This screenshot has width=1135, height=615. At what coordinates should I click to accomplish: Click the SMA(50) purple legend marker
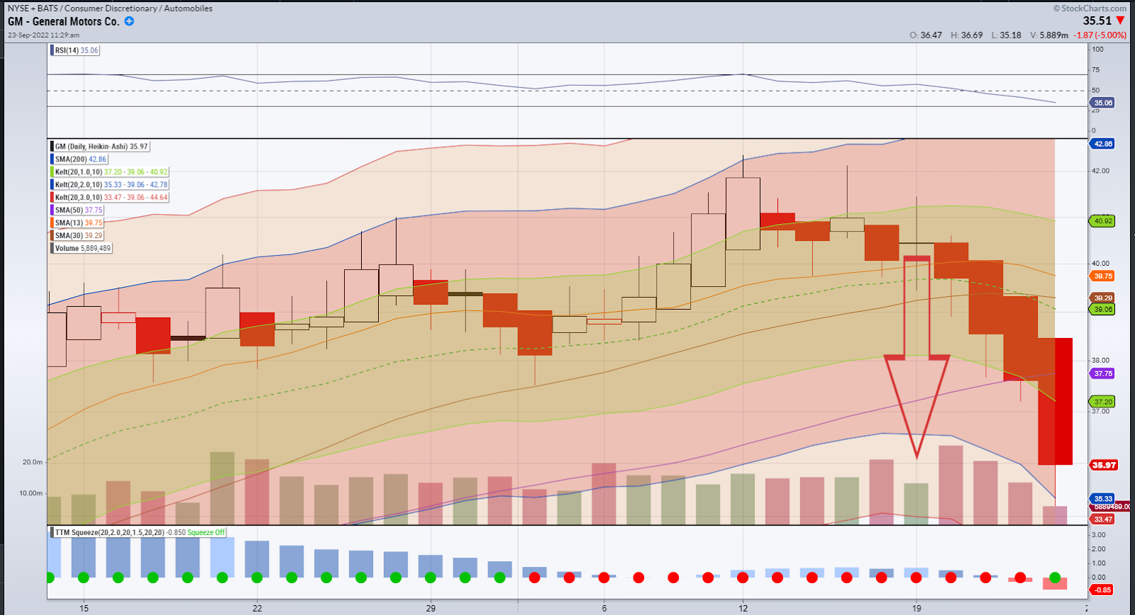click(52, 210)
